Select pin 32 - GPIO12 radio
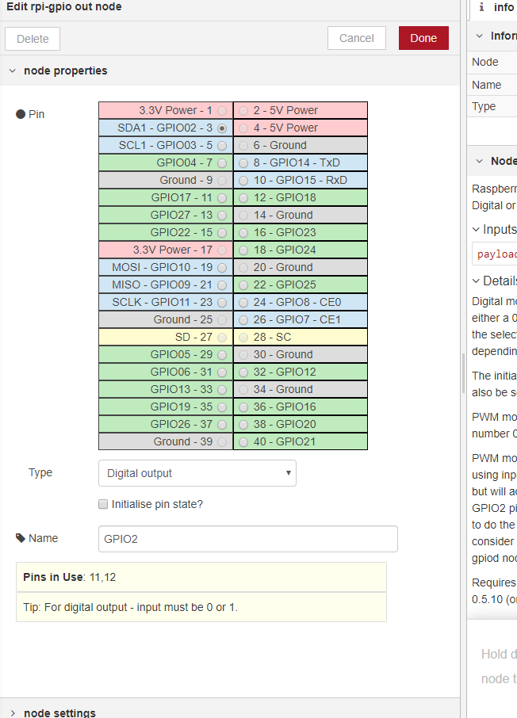Image resolution: width=517 pixels, height=718 pixels. (x=243, y=372)
